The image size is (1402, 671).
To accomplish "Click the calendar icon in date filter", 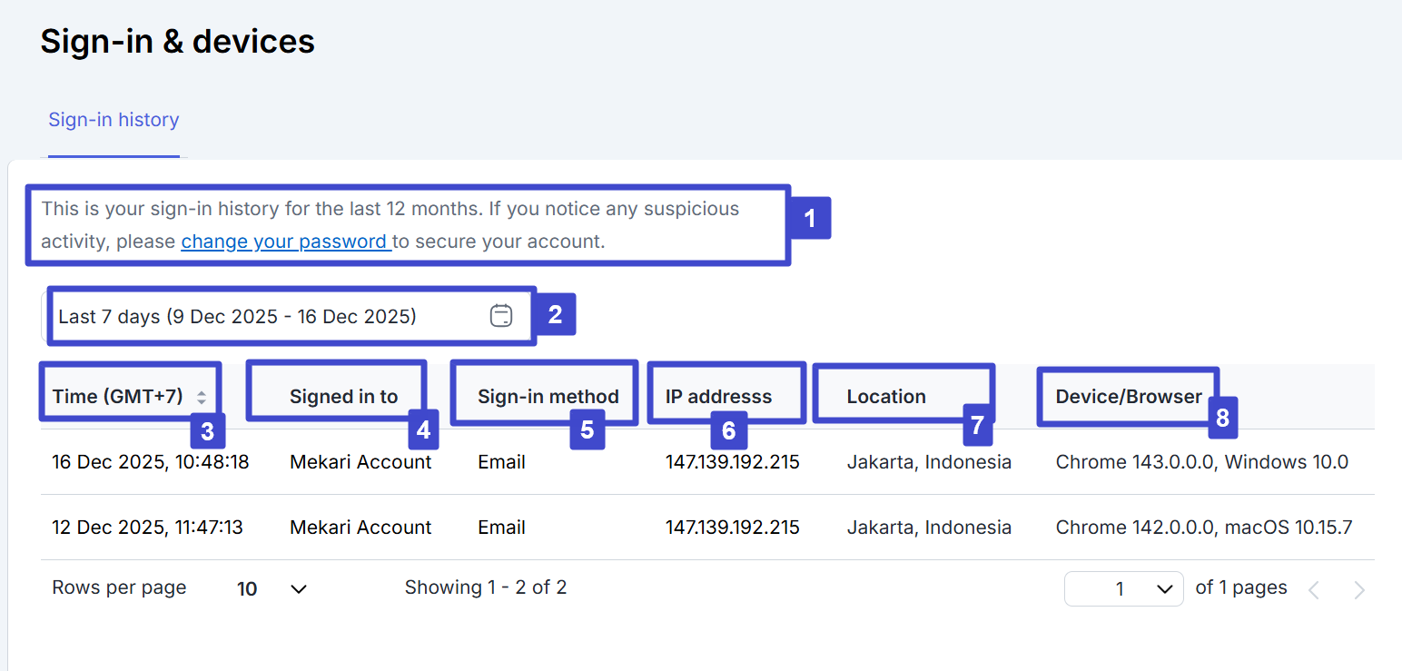I will tap(501, 316).
